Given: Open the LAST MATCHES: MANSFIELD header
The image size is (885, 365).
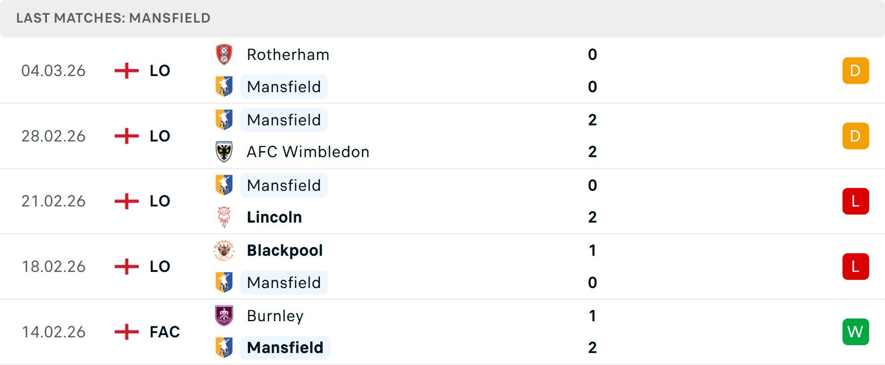Looking at the screenshot, I should pos(113,18).
